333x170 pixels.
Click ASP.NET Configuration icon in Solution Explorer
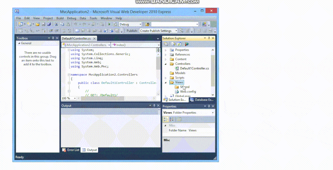(187, 44)
